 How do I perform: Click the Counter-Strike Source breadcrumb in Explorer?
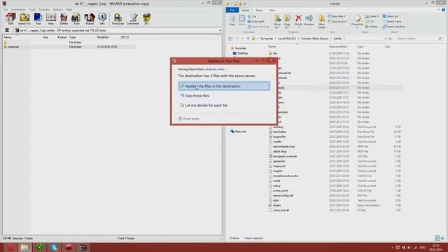[x=314, y=38]
